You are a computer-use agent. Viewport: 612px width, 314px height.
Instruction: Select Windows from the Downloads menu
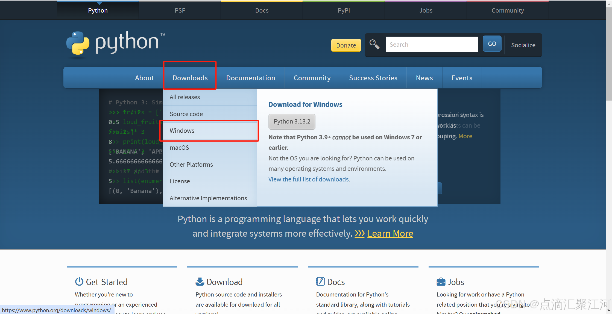click(182, 131)
